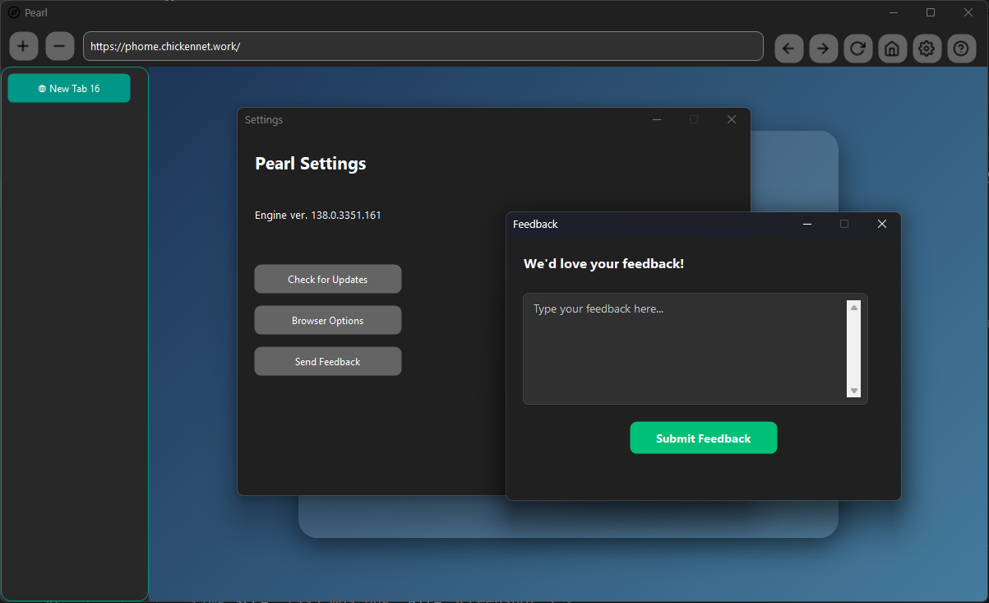Open a new tab with the plus icon

tap(23, 46)
